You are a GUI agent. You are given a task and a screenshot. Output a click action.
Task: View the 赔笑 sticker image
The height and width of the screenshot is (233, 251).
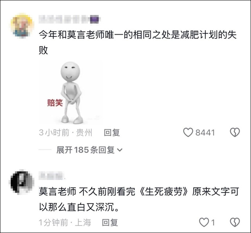[71, 93]
